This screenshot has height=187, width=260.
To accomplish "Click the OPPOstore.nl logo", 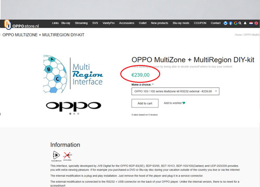I will point(21,24).
